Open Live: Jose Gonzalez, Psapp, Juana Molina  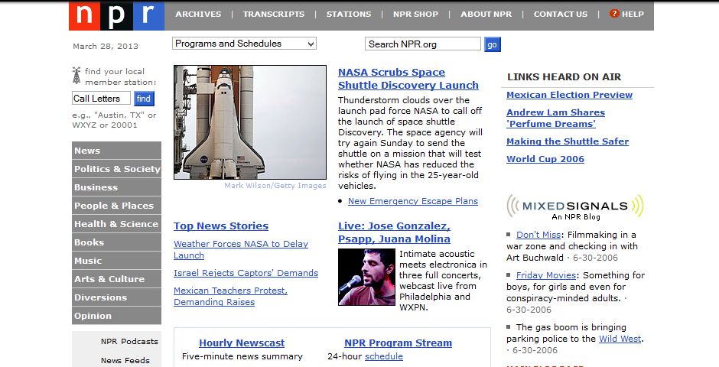[x=395, y=232]
